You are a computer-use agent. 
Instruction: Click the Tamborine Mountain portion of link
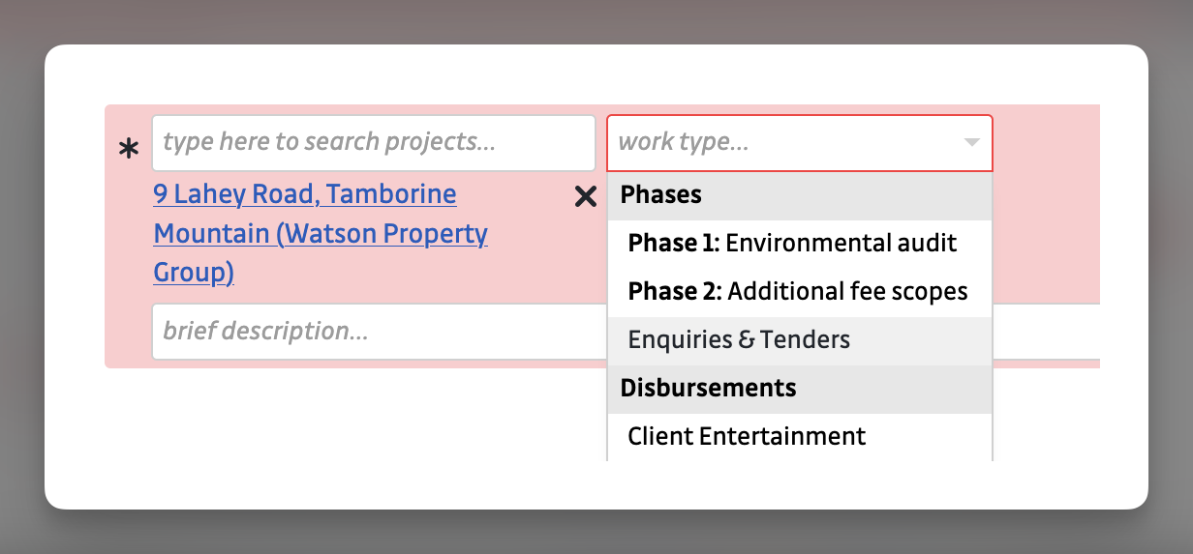tap(211, 235)
